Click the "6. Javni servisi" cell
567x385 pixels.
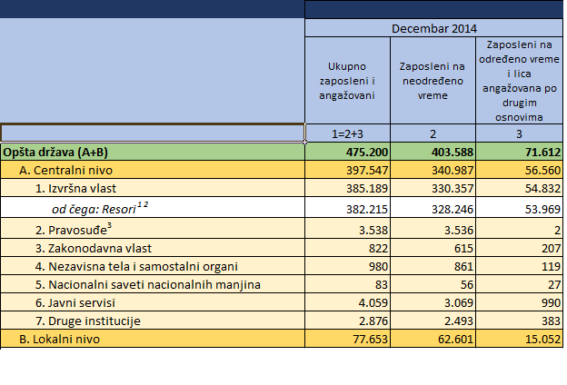[x=79, y=302]
